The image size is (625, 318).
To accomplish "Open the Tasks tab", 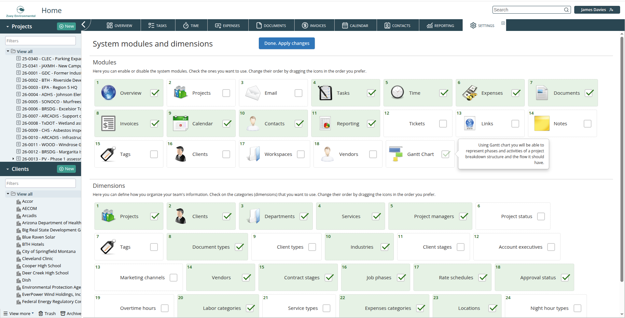I will click(158, 25).
